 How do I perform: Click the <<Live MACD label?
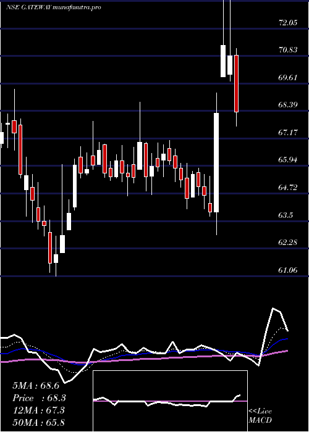(x=260, y=415)
